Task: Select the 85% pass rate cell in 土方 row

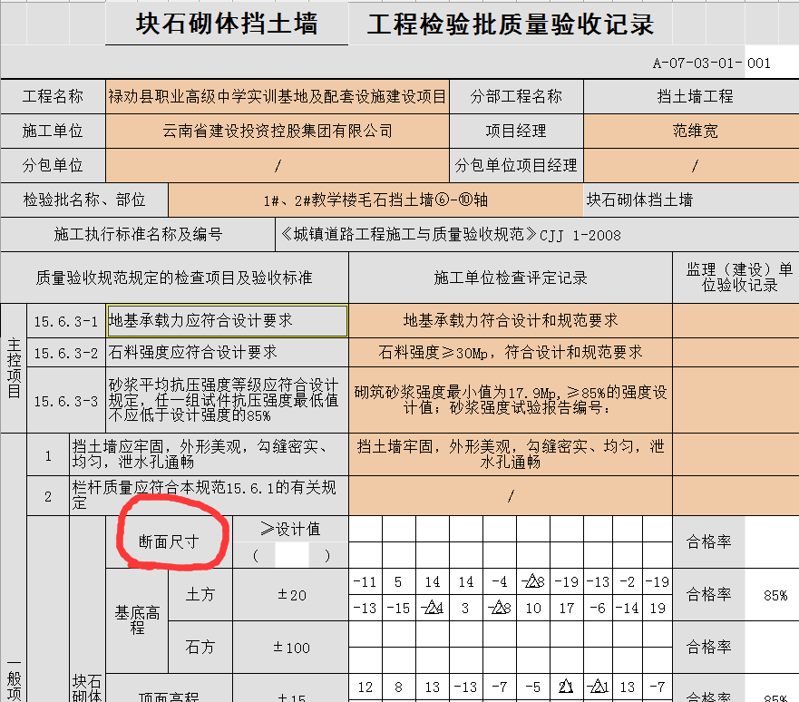Action: click(775, 595)
